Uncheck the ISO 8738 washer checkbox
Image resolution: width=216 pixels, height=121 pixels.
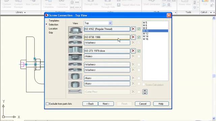click(x=139, y=37)
